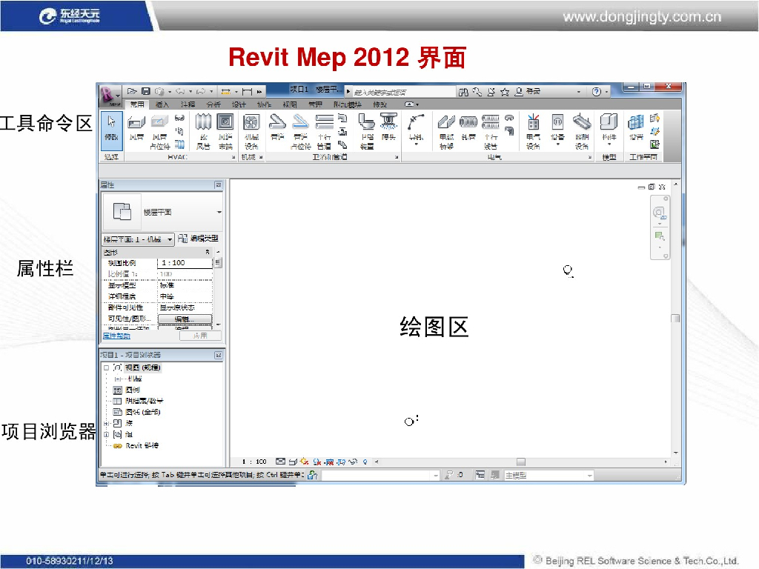Open the Properties help link
Screen dimensions: 759x569
(116, 336)
